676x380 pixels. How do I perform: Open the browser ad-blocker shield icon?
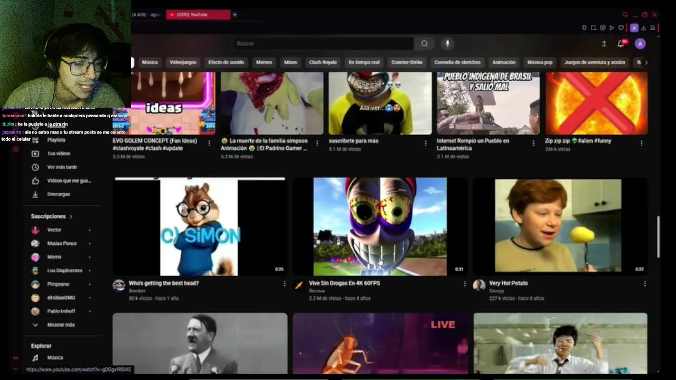(603, 28)
